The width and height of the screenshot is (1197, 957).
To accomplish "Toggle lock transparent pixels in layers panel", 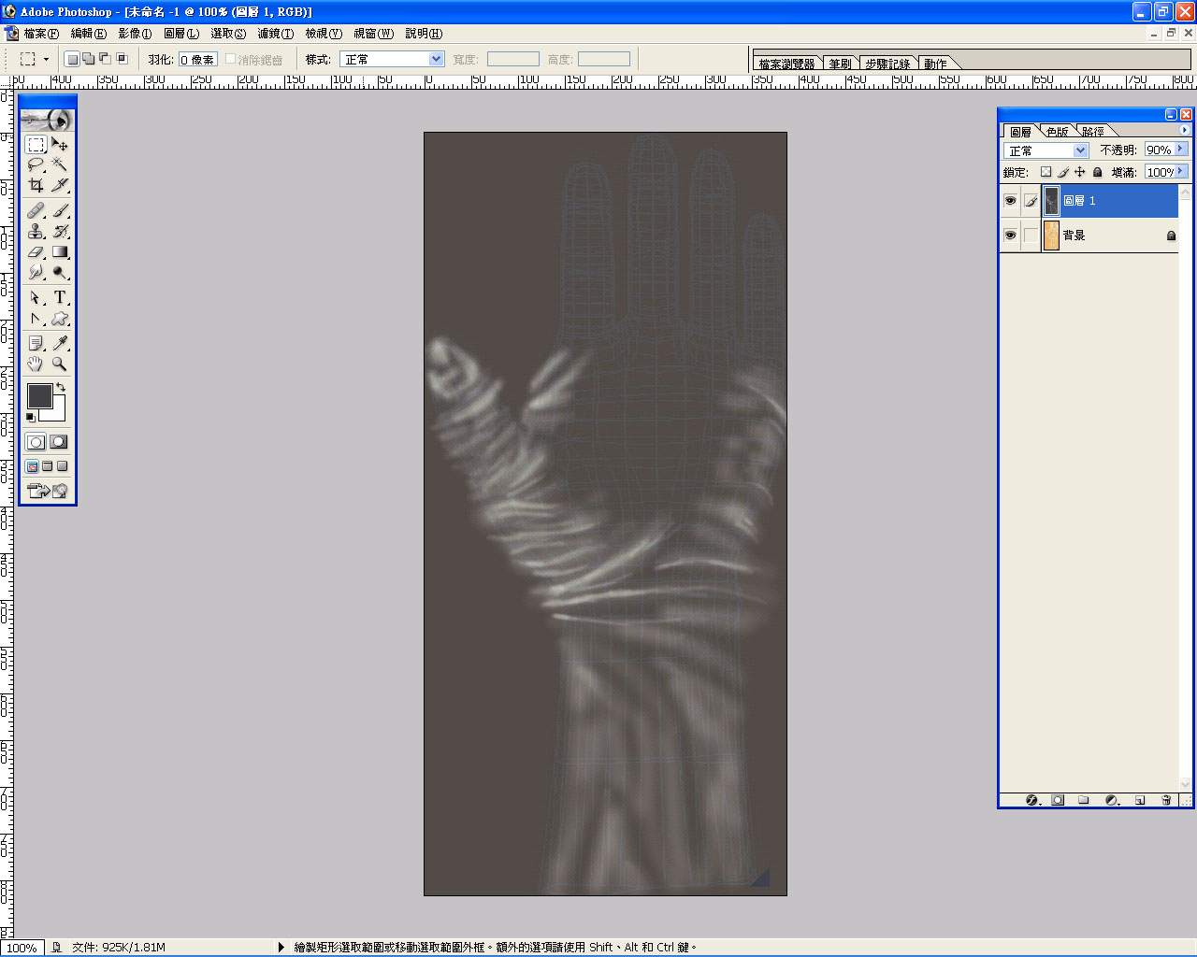I will point(1046,172).
